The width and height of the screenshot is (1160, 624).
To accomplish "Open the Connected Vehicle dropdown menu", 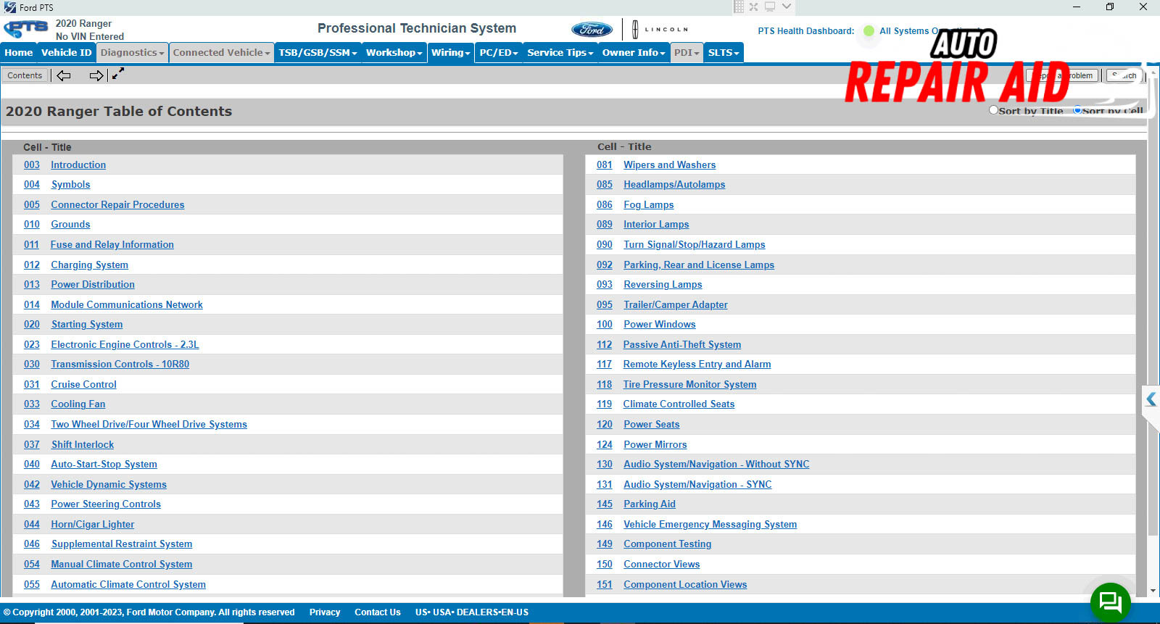I will click(222, 53).
